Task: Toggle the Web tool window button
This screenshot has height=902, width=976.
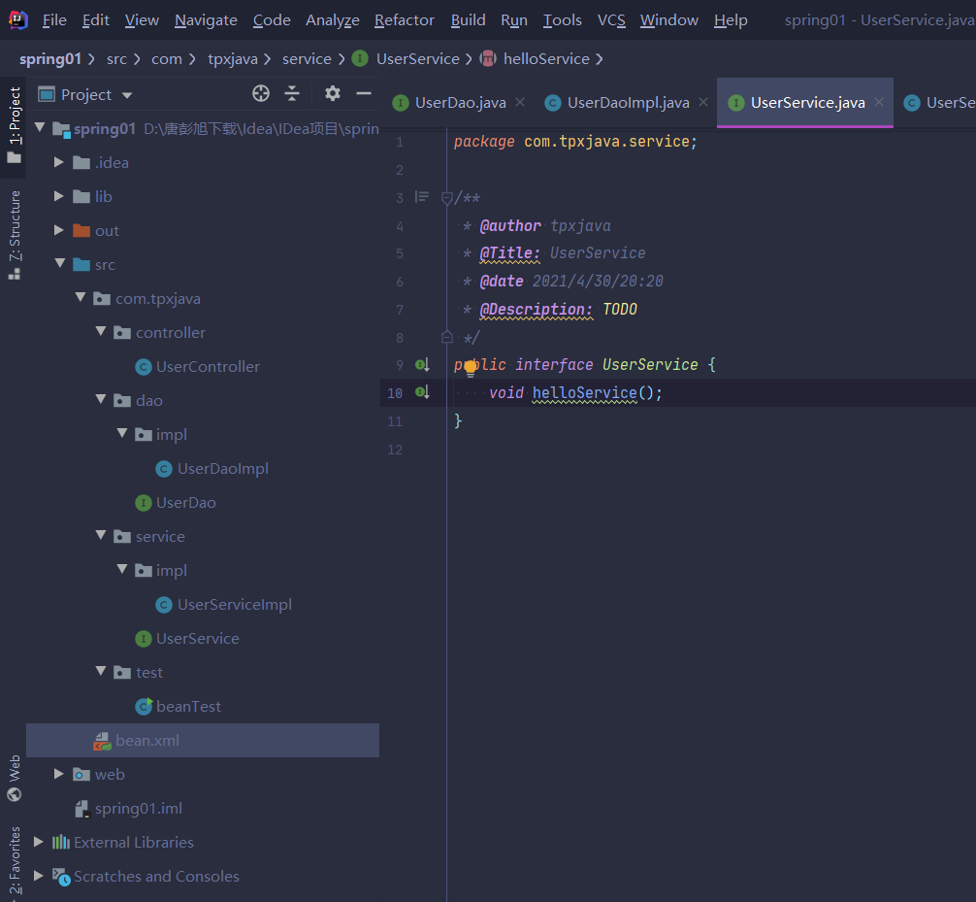Action: pyautogui.click(x=15, y=778)
